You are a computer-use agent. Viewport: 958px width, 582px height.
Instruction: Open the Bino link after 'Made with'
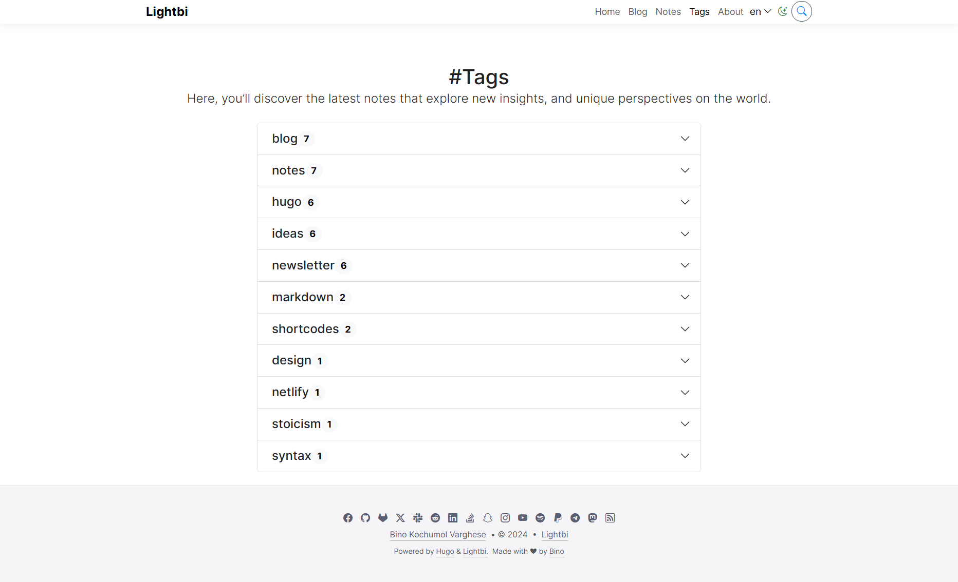pyautogui.click(x=557, y=551)
